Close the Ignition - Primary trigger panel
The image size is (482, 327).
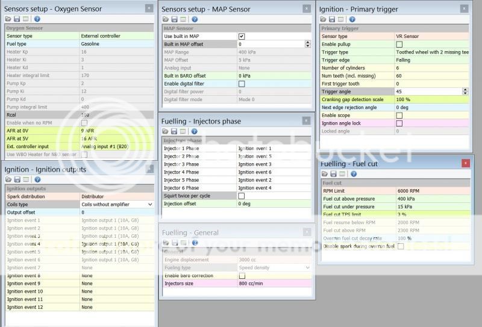click(x=463, y=8)
